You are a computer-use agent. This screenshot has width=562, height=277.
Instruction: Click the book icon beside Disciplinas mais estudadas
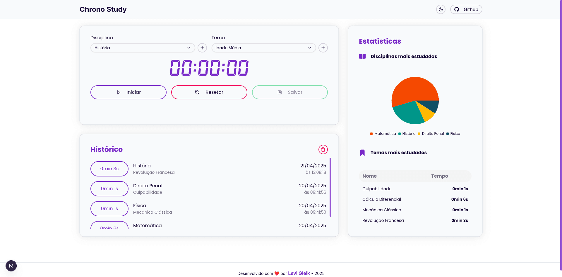[x=362, y=56]
